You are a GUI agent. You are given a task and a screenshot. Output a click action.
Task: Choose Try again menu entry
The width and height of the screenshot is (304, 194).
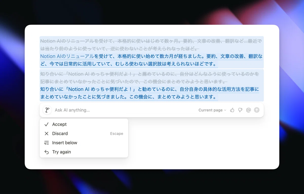pos(84,152)
